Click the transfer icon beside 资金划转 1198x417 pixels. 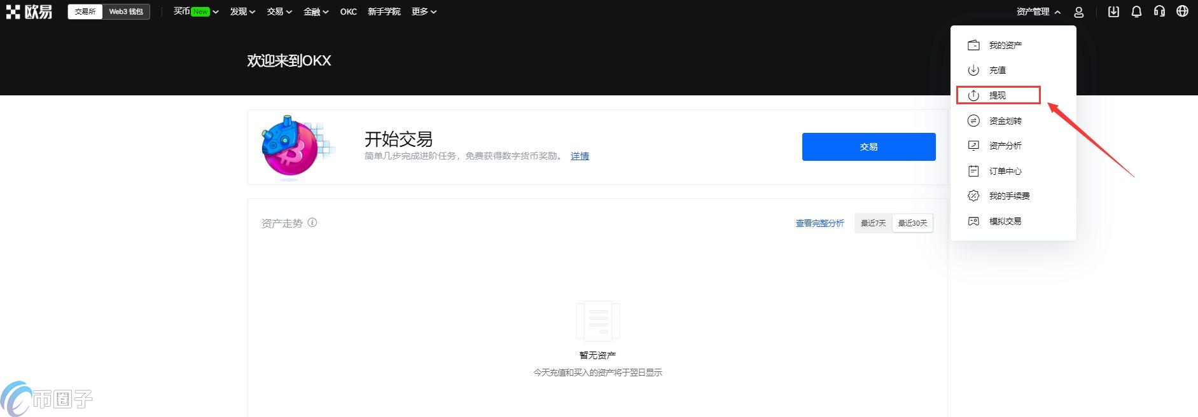(973, 121)
